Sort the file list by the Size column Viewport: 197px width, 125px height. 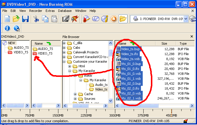[165, 44]
